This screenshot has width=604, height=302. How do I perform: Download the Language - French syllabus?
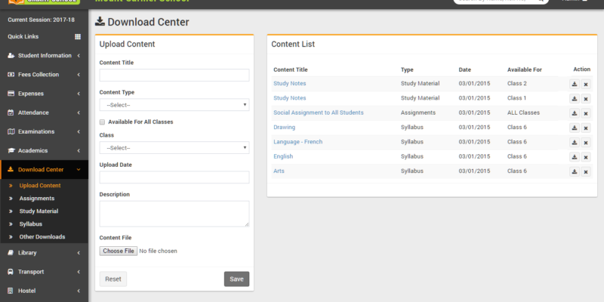coord(574,143)
